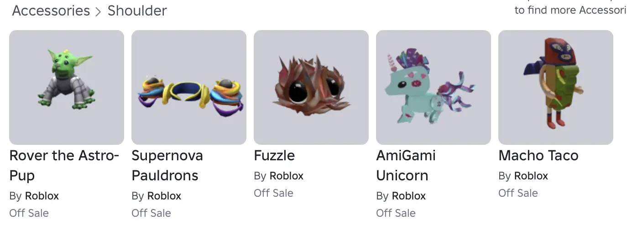
Task: Open Roblox creator link under Supernova Pauldrons
Action: (164, 196)
